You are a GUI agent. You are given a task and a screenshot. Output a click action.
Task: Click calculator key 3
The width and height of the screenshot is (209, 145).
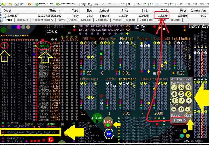[189, 101]
